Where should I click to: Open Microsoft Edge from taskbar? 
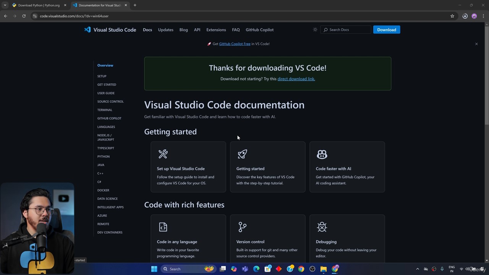tap(256, 269)
